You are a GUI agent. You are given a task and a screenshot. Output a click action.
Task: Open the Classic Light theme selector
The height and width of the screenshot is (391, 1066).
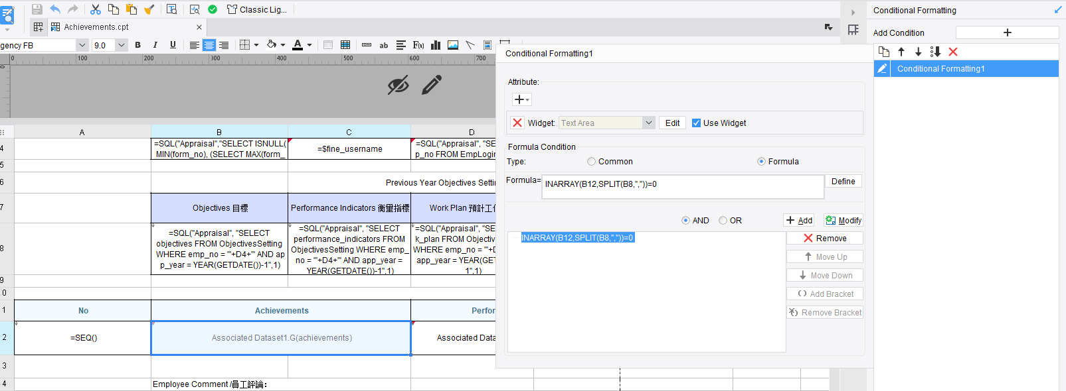(256, 9)
